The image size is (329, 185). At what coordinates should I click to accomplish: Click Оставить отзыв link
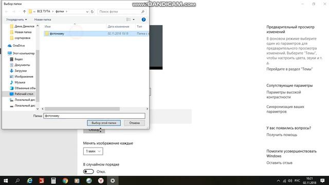279,163
